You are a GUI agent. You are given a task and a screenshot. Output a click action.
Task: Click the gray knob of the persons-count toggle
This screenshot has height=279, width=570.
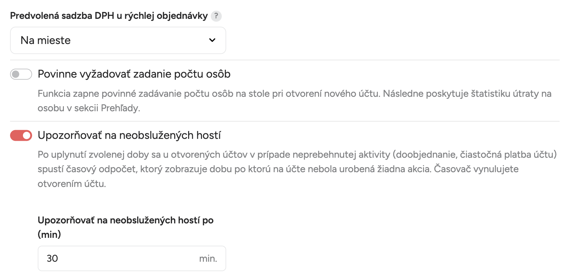pyautogui.click(x=16, y=74)
